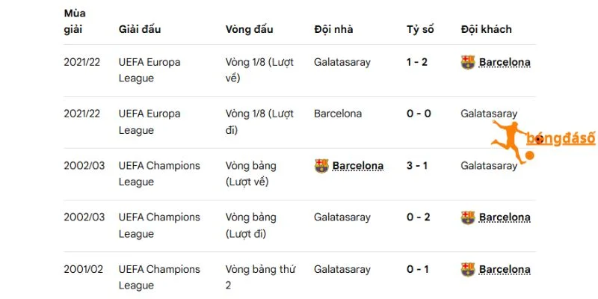
Task: Click Barcelona crest in 0 - 2 match row
Action: (468, 218)
